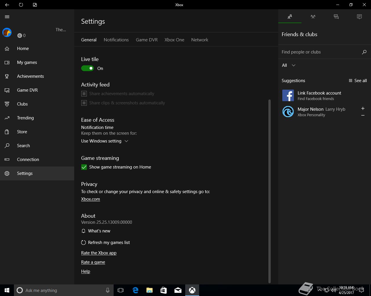Switch to the Game DVR settings tab
This screenshot has height=296, width=371.
pyautogui.click(x=147, y=40)
